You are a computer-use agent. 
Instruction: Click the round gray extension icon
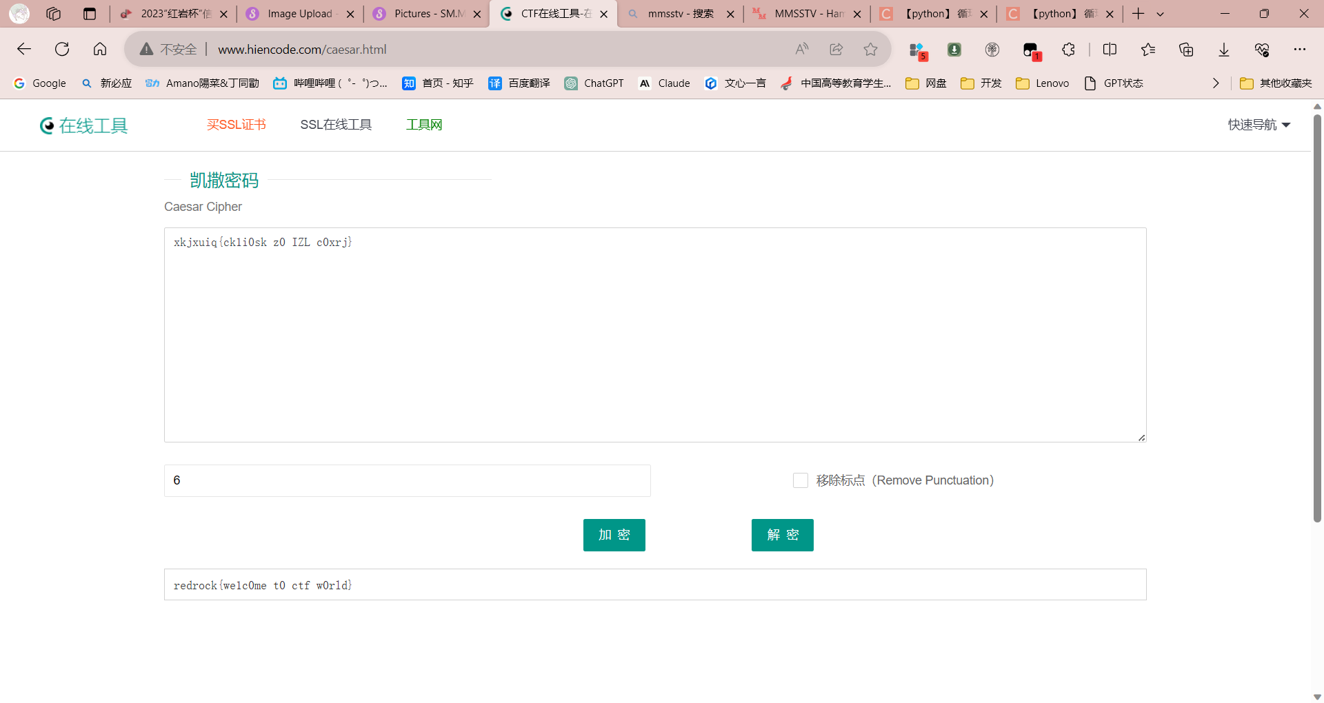click(992, 49)
